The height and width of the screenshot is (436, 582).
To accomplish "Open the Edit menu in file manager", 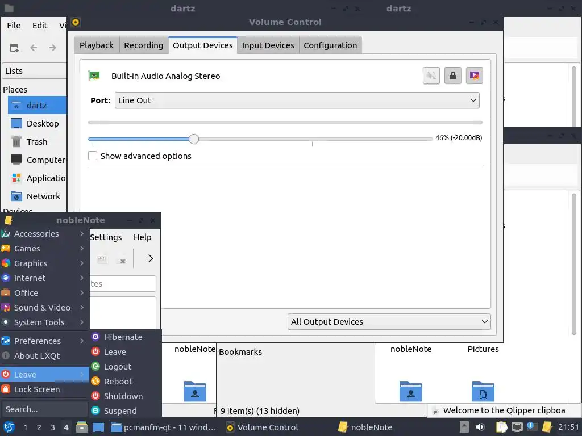I will [x=40, y=25].
